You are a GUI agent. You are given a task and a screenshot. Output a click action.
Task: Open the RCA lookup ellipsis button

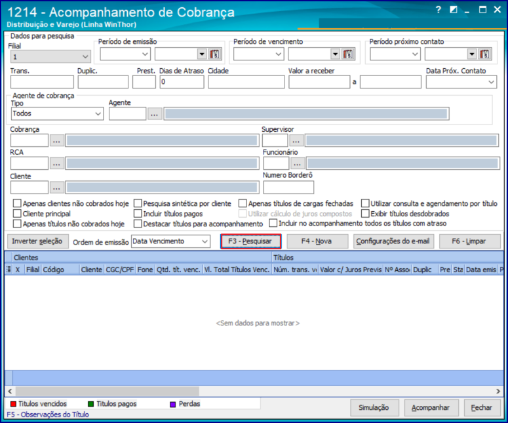[56, 163]
